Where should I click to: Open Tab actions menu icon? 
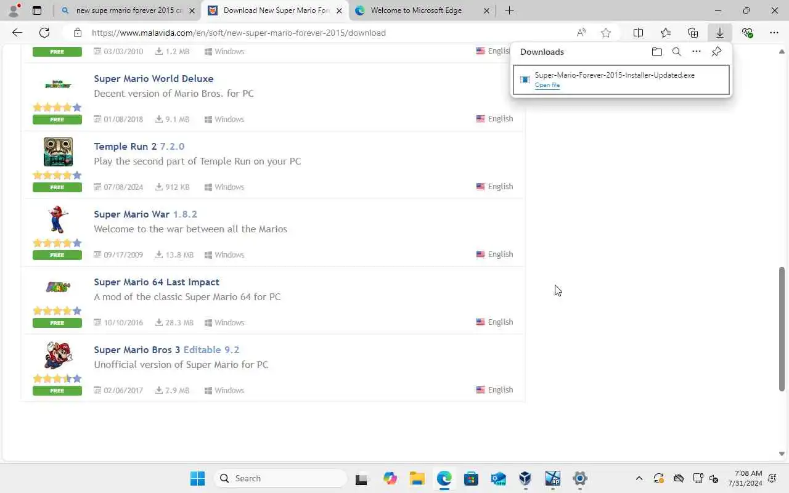click(x=37, y=10)
